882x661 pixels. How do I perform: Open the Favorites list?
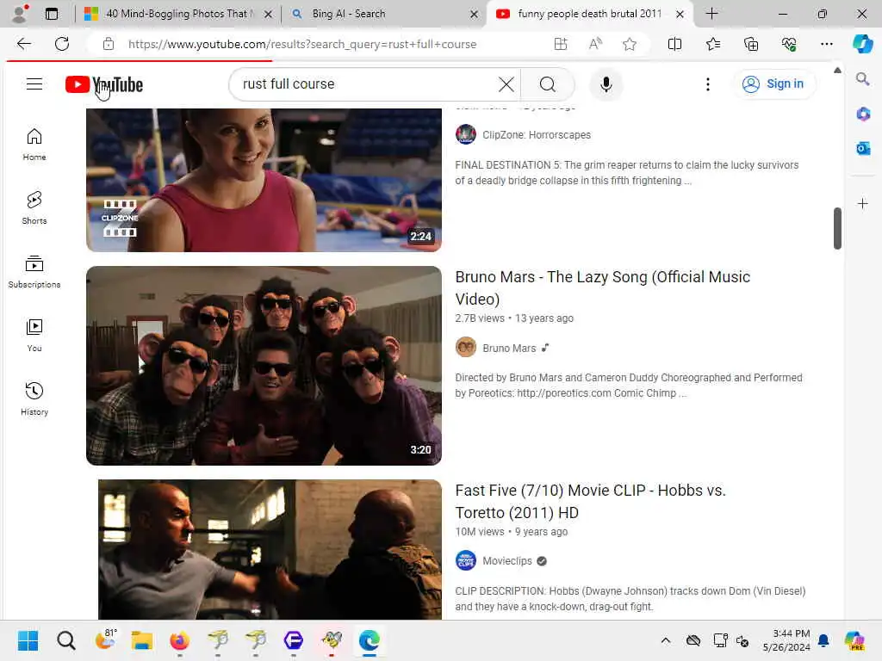coord(712,44)
